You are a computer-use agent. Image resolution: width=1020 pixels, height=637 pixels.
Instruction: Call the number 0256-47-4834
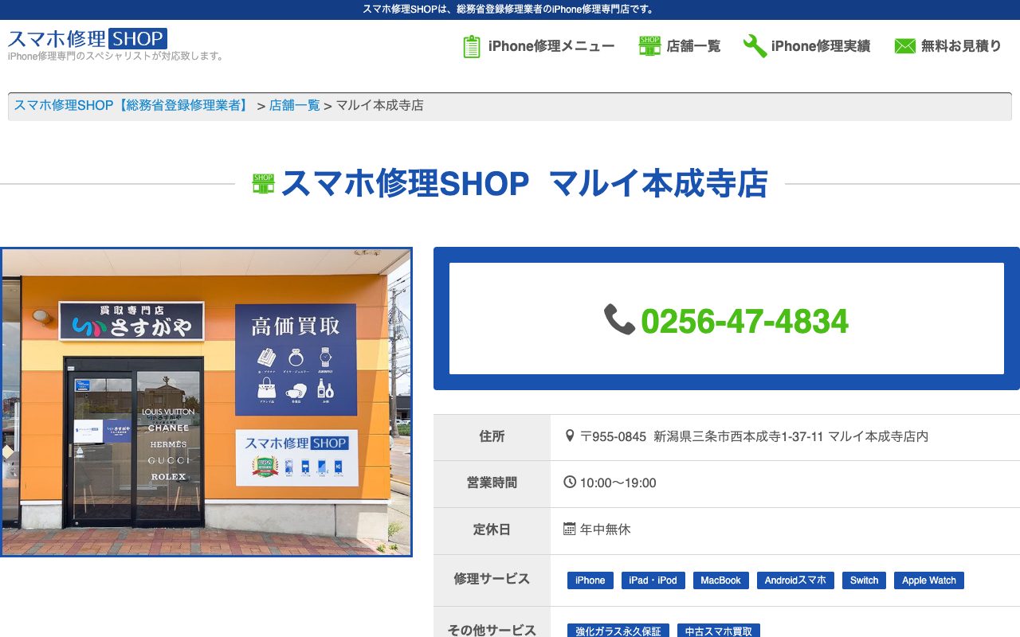pyautogui.click(x=744, y=322)
